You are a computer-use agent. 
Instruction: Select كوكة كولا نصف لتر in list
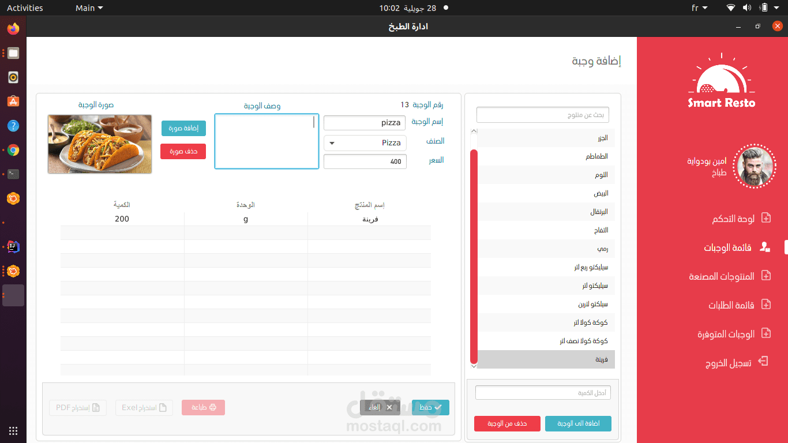click(546, 341)
